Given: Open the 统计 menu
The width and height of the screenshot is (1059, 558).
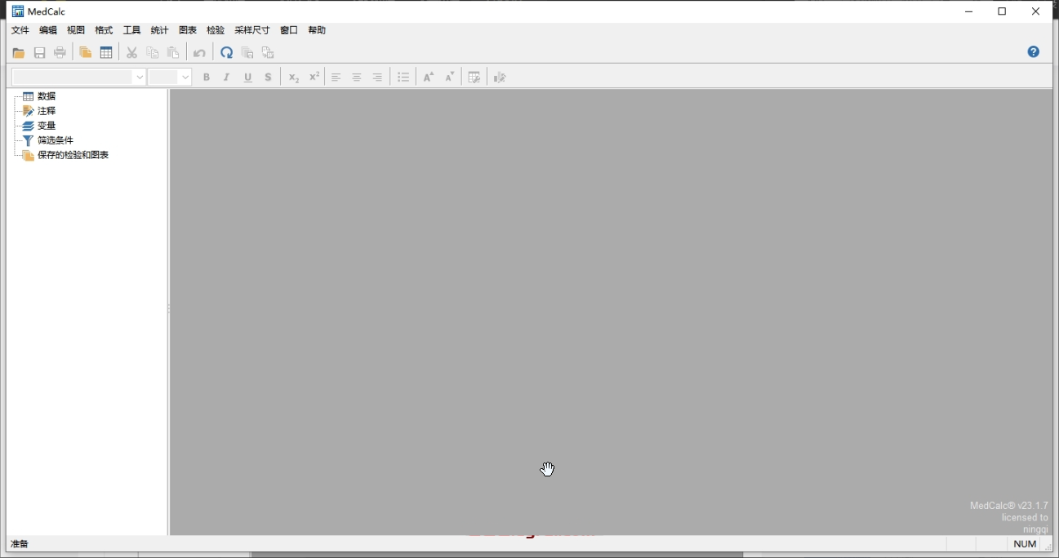Looking at the screenshot, I should [159, 30].
